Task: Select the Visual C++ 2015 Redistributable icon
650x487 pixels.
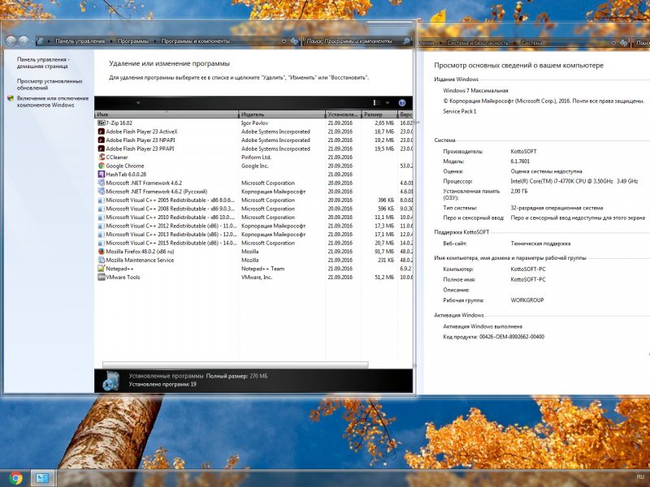Action: 101,243
